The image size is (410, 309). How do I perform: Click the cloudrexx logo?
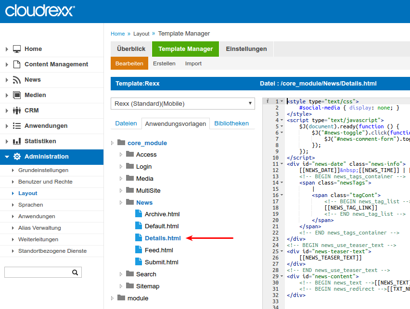click(x=40, y=11)
